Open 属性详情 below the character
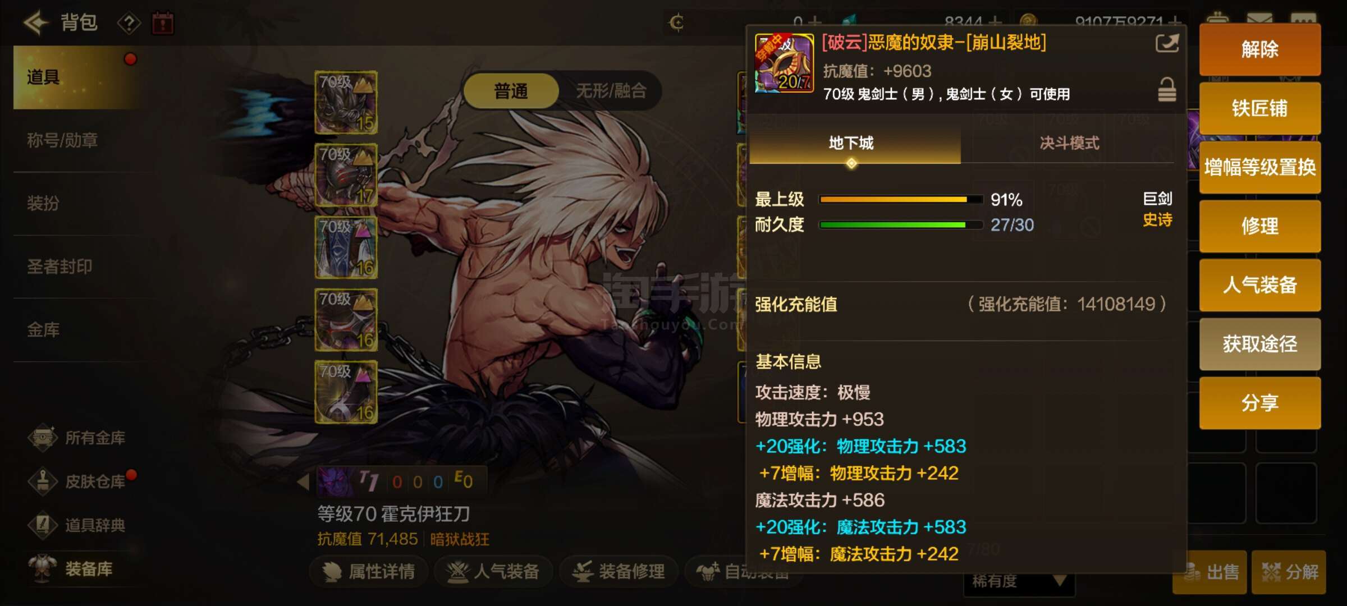Image resolution: width=1347 pixels, height=606 pixels. 369,571
